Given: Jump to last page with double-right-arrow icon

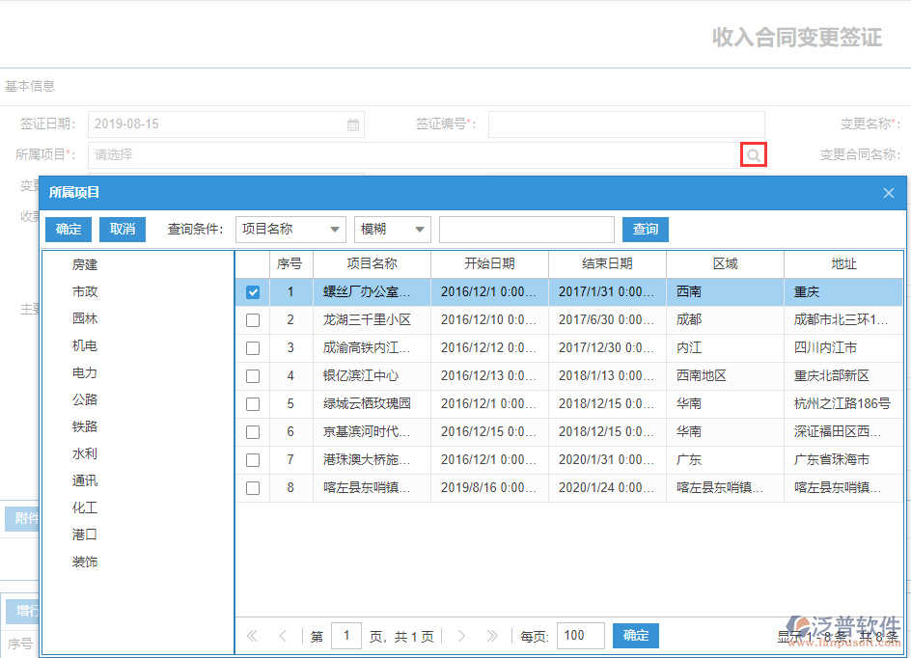Looking at the screenshot, I should coord(492,635).
